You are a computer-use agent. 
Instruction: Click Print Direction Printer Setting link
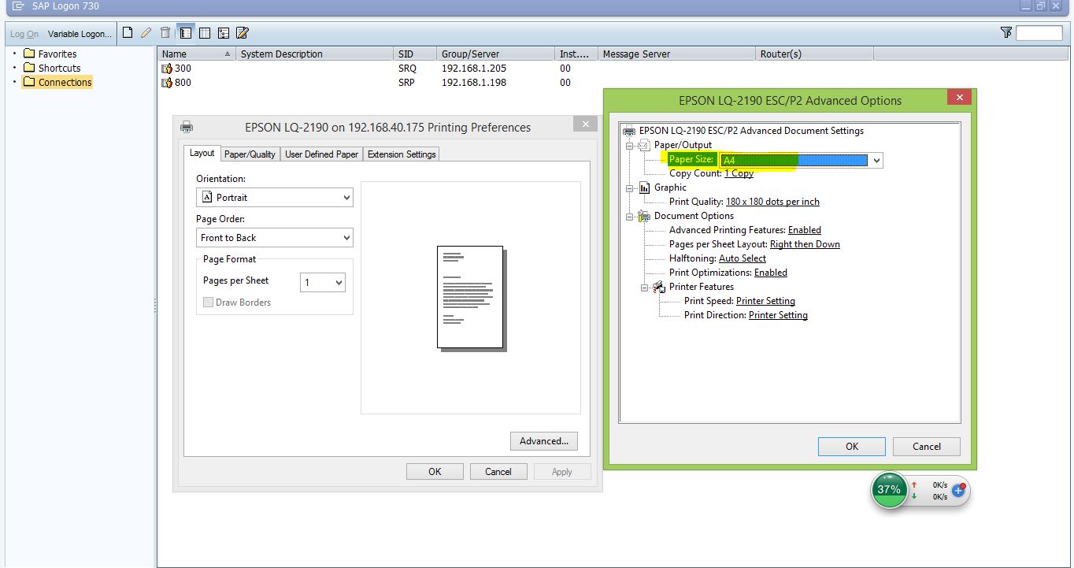click(778, 315)
